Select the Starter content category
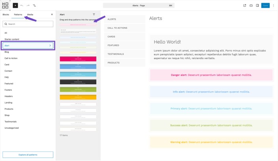Viewport: 278px width, 161px height. click(x=12, y=39)
